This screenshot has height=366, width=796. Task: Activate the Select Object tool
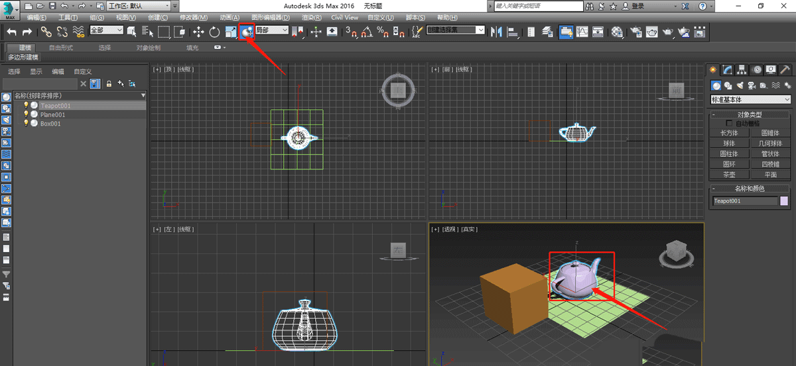click(x=131, y=31)
